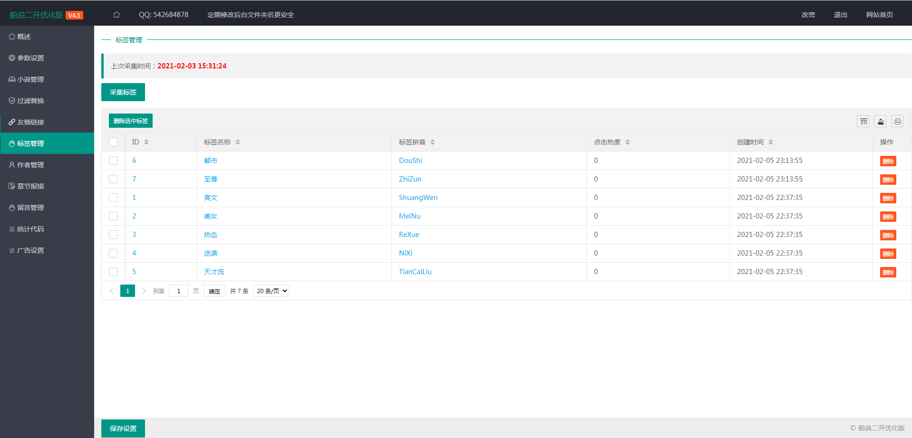Viewport: 912px width, 438px height.
Task: Open column filter icon above table
Action: [x=863, y=122]
